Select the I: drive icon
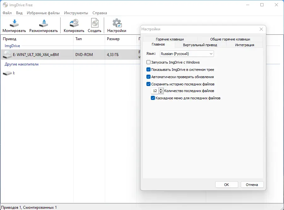 coord(7,73)
